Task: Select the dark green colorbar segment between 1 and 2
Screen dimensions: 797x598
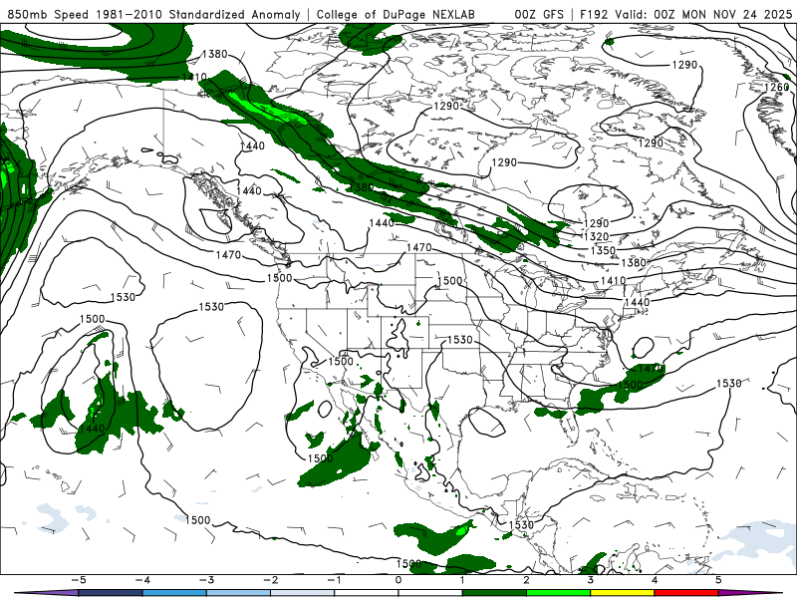Action: (494, 593)
